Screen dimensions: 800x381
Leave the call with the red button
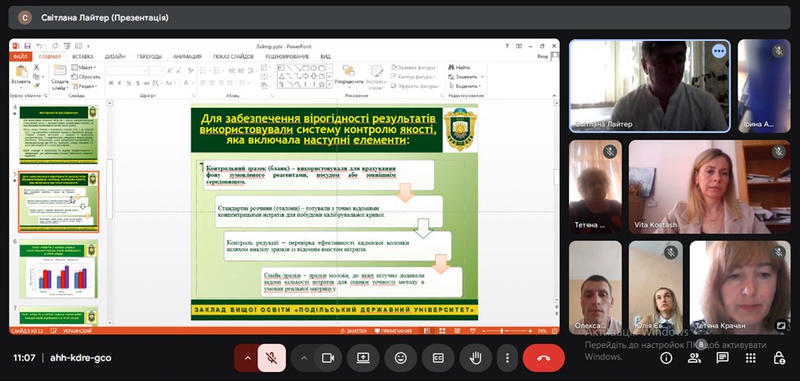point(543,358)
